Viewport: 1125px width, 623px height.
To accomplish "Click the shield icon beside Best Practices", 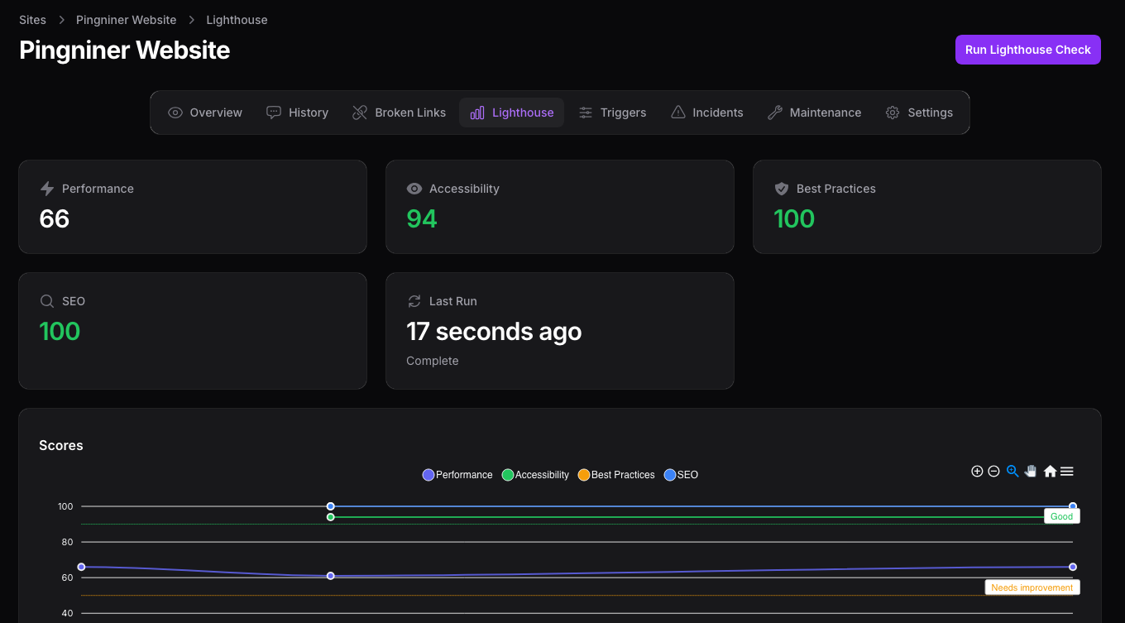I will pyautogui.click(x=782, y=189).
